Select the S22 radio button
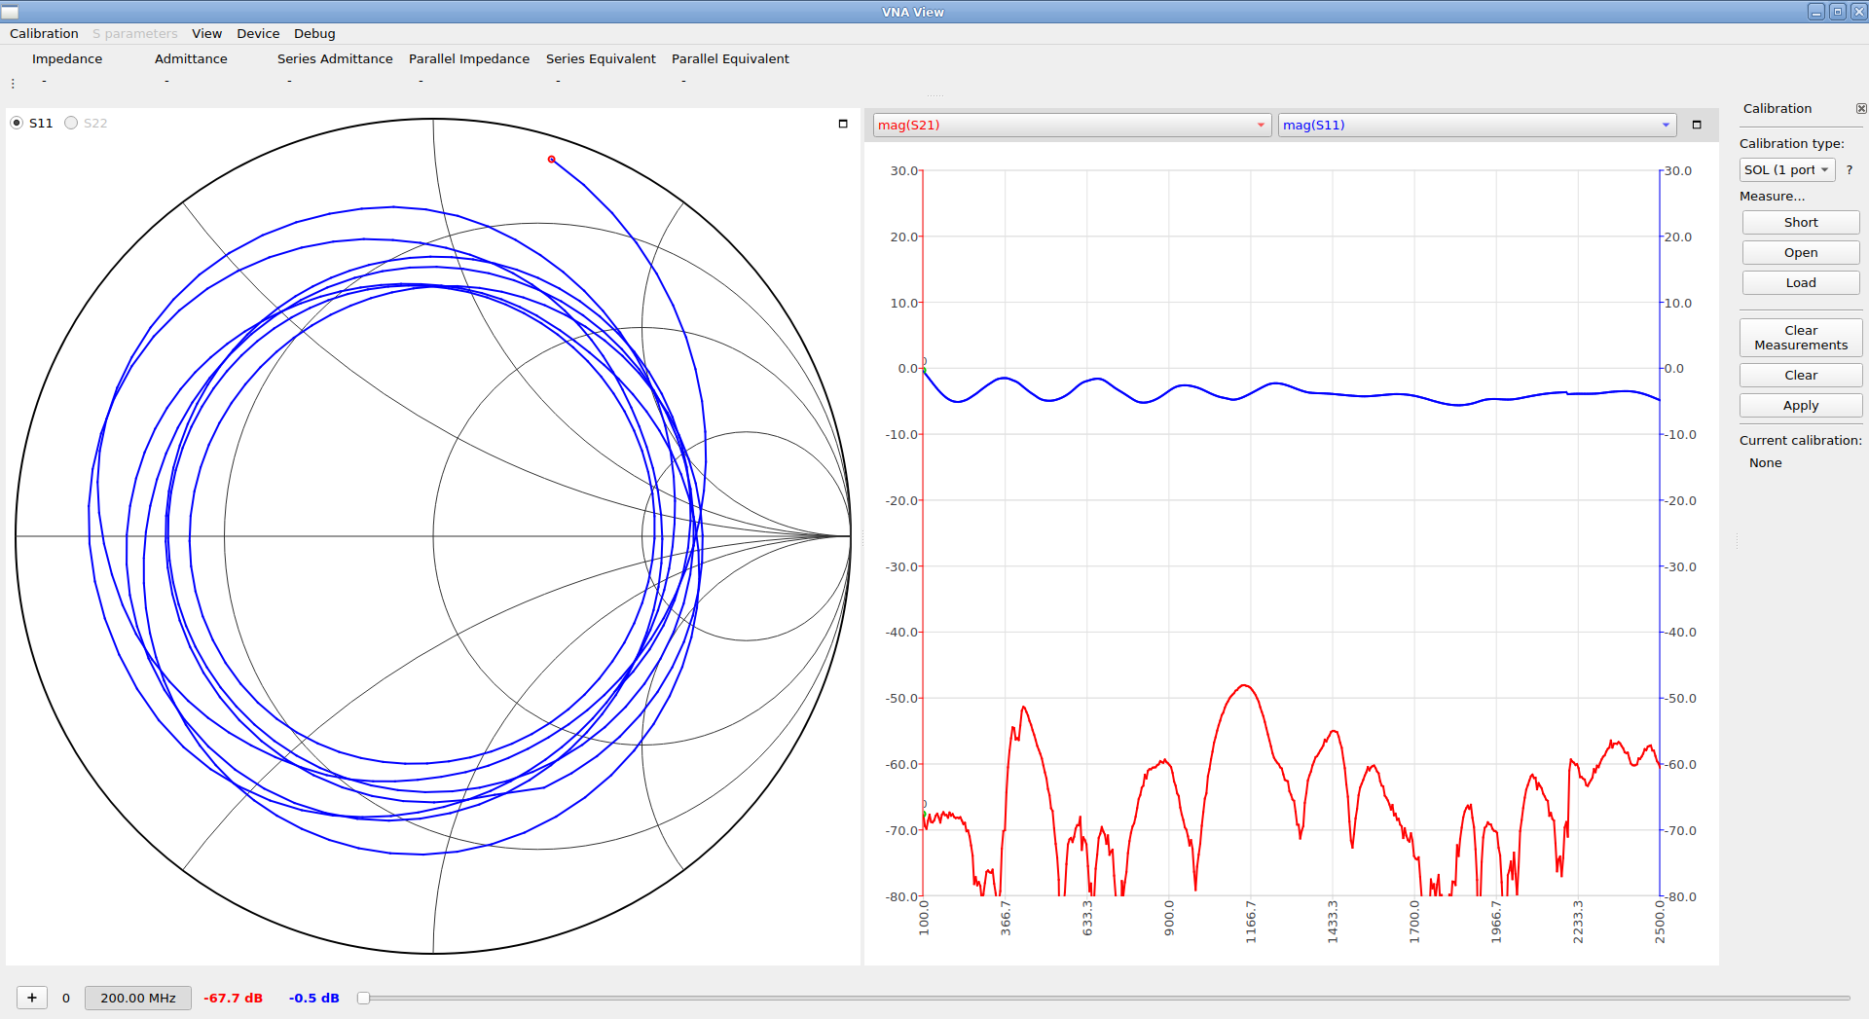The height and width of the screenshot is (1019, 1869). pyautogui.click(x=71, y=123)
